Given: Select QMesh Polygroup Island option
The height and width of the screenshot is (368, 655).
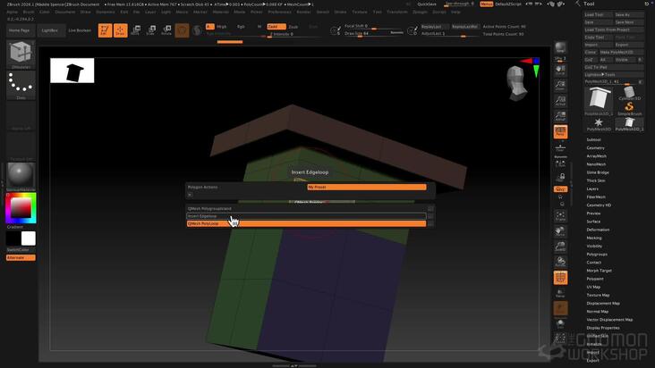Looking at the screenshot, I should pos(306,208).
